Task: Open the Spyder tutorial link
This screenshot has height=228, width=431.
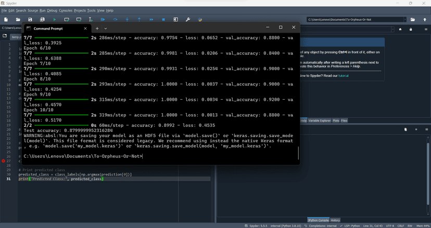Action: point(343,76)
